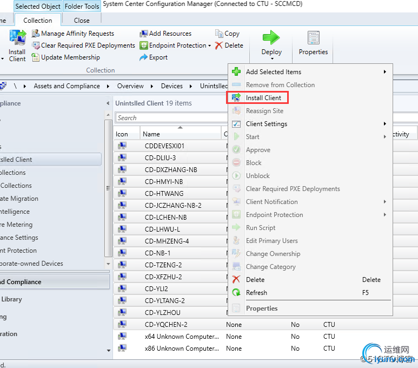The width and height of the screenshot is (418, 368).
Task: Click Clear Required PXE Deployments ribbon icon
Action: click(36, 45)
